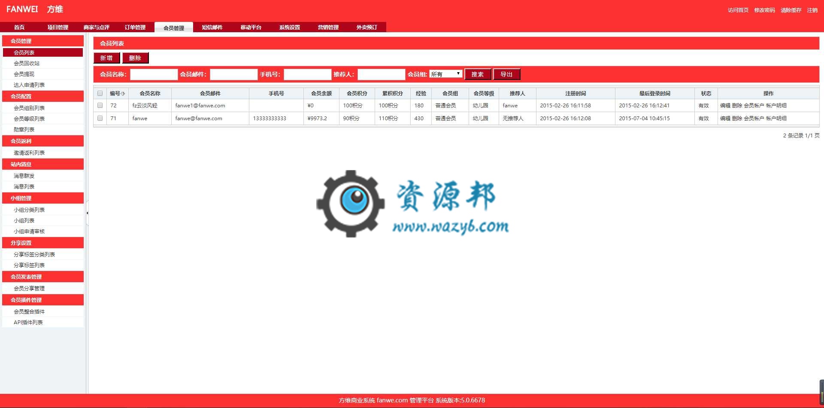Open 会员分享管理 in the sidebar
The image size is (824, 408).
[43, 288]
